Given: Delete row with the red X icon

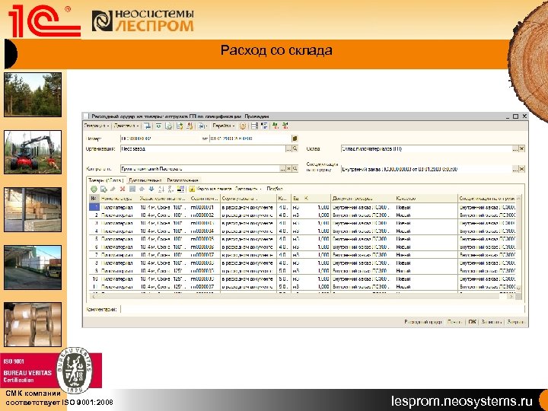Looking at the screenshot, I should 123,189.
